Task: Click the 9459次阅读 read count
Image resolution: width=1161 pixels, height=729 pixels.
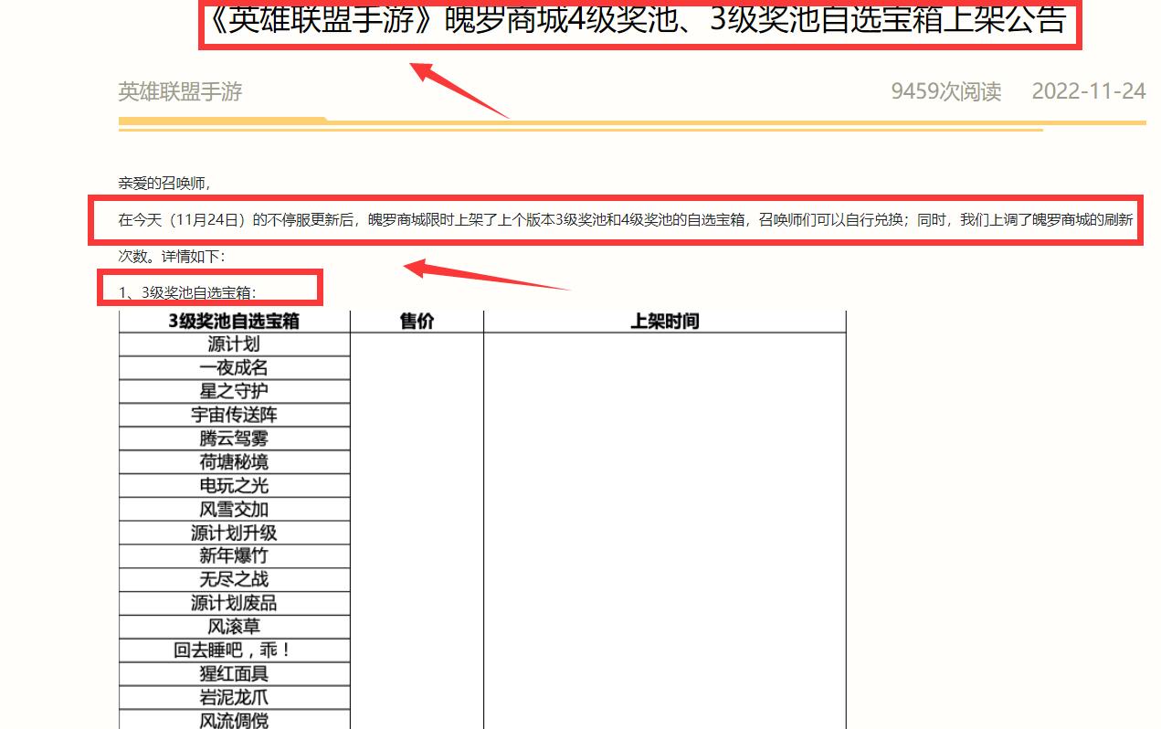Action: click(945, 91)
